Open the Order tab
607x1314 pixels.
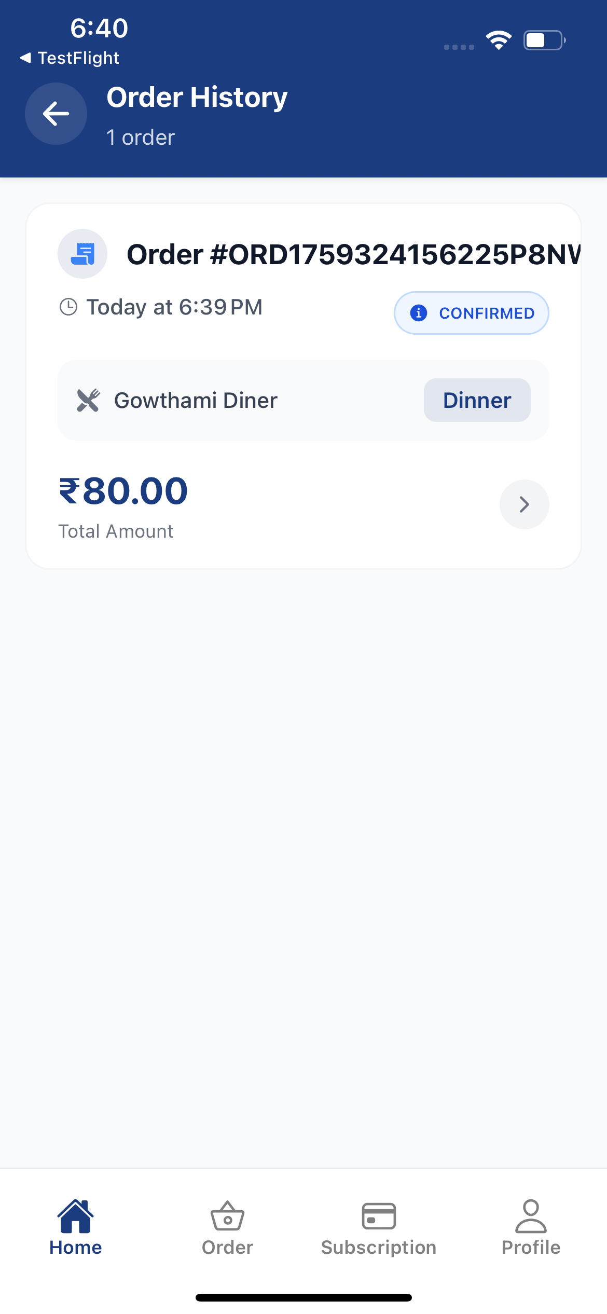tap(227, 1228)
